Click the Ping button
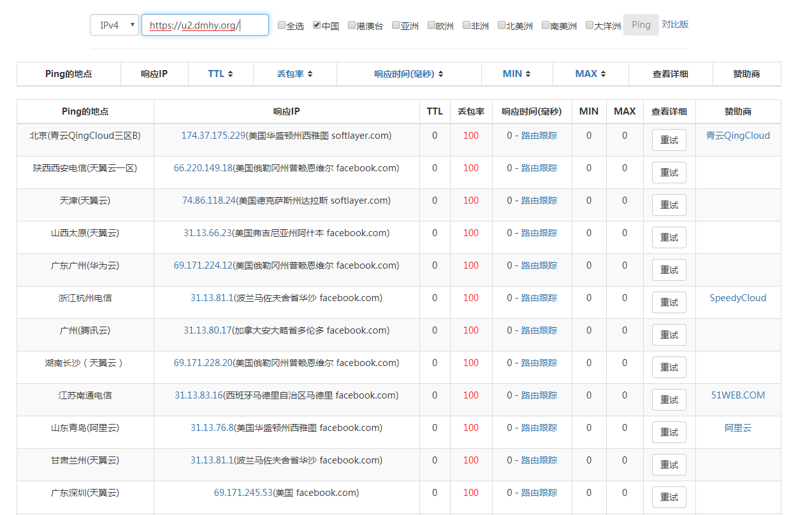798x515 pixels. click(641, 24)
